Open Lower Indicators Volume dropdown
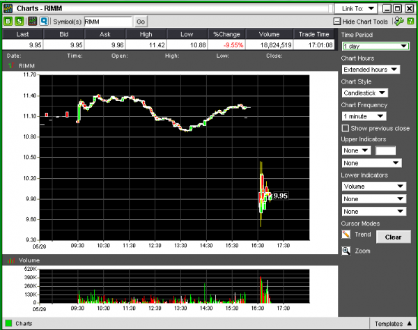 coord(374,187)
